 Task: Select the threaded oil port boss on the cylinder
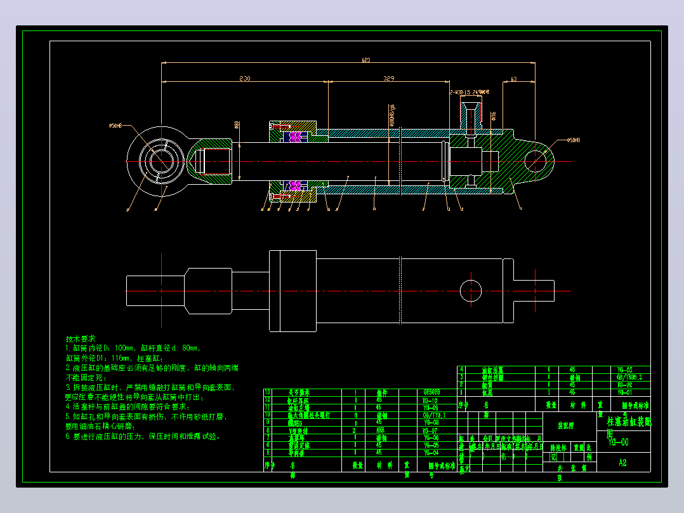471,115
